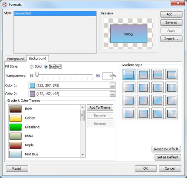Select the Unspecified style list entry
This screenshot has width=187, height=178.
point(55,13)
